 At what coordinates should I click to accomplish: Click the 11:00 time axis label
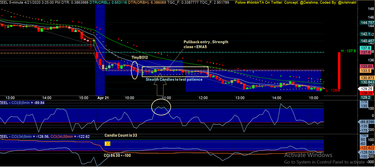click(x=167, y=98)
